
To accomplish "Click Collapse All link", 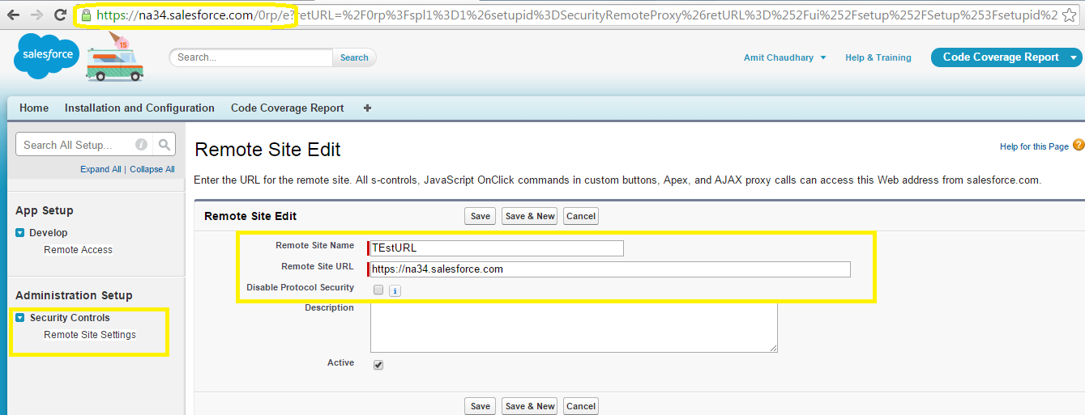I will [x=152, y=169].
